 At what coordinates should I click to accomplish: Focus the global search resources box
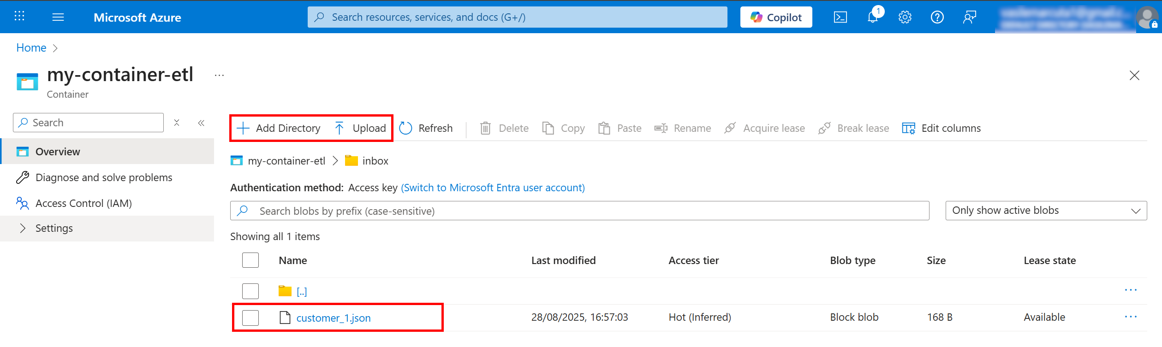[x=517, y=17]
